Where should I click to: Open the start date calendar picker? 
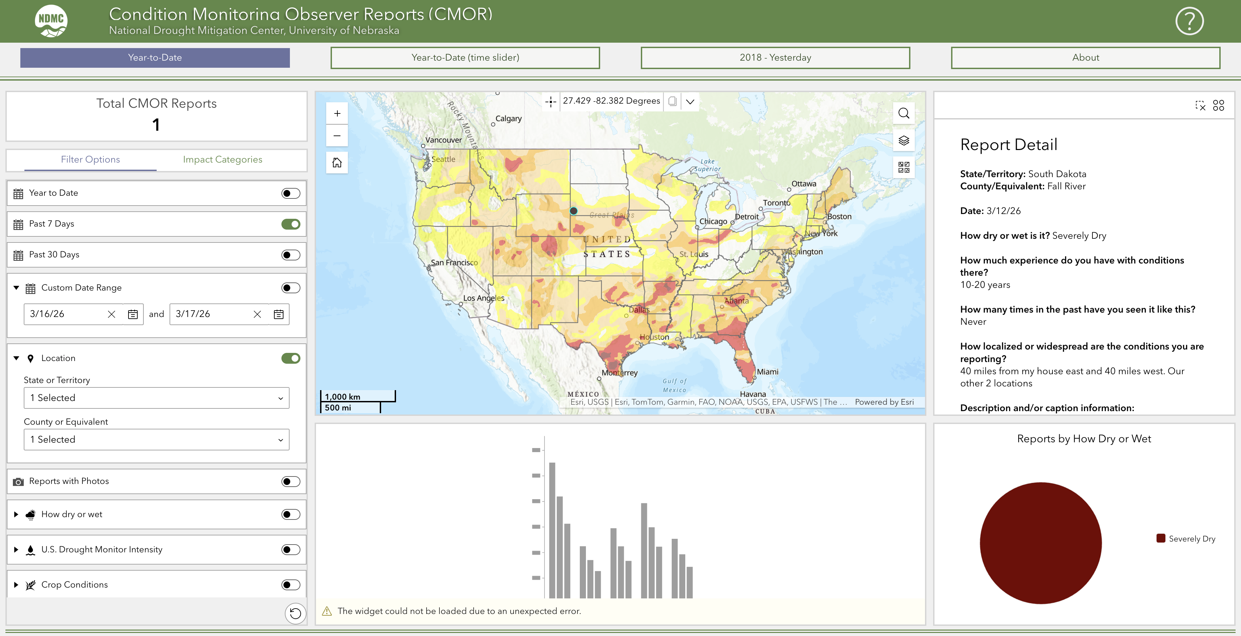point(133,314)
